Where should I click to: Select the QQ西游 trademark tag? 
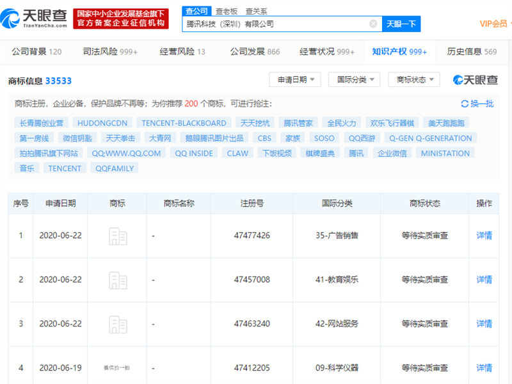click(x=362, y=138)
